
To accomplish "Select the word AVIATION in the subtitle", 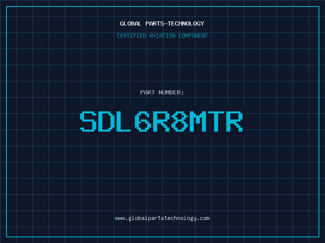I will pyautogui.click(x=162, y=36).
